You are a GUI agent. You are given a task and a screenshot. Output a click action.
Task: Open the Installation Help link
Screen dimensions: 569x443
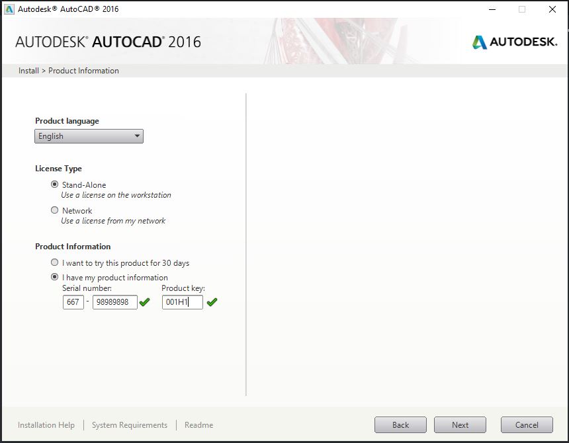coord(46,425)
